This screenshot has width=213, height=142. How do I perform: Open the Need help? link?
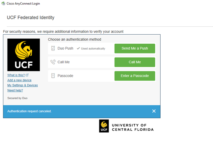click(x=15, y=90)
